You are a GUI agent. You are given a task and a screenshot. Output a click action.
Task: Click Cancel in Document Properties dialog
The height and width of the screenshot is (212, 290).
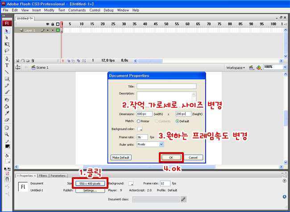click(x=193, y=158)
